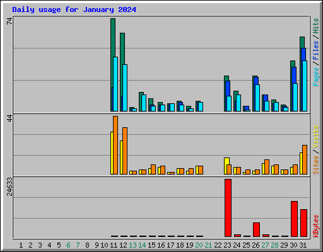
Task: Click green weekend day 27 label
Action: coord(265,245)
